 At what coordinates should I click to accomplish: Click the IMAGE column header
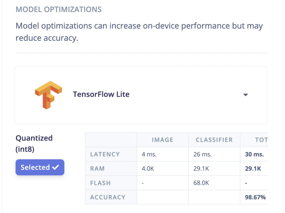[162, 140]
